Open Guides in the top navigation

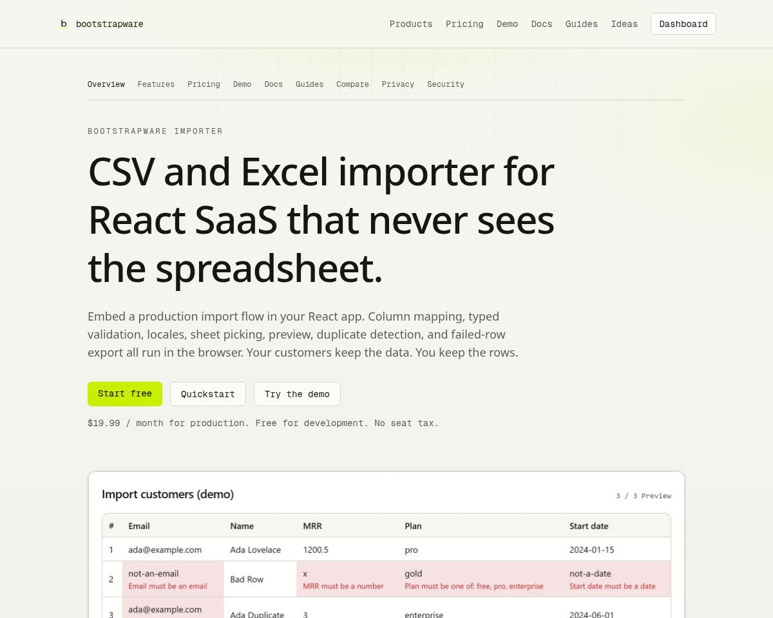pos(582,24)
